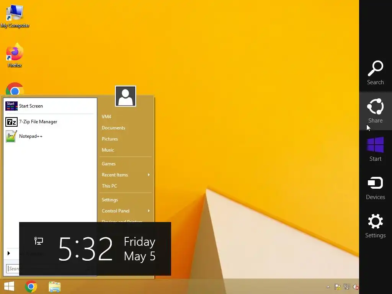Open Start Screen from the start menu
This screenshot has height=294, width=392.
[x=50, y=106]
